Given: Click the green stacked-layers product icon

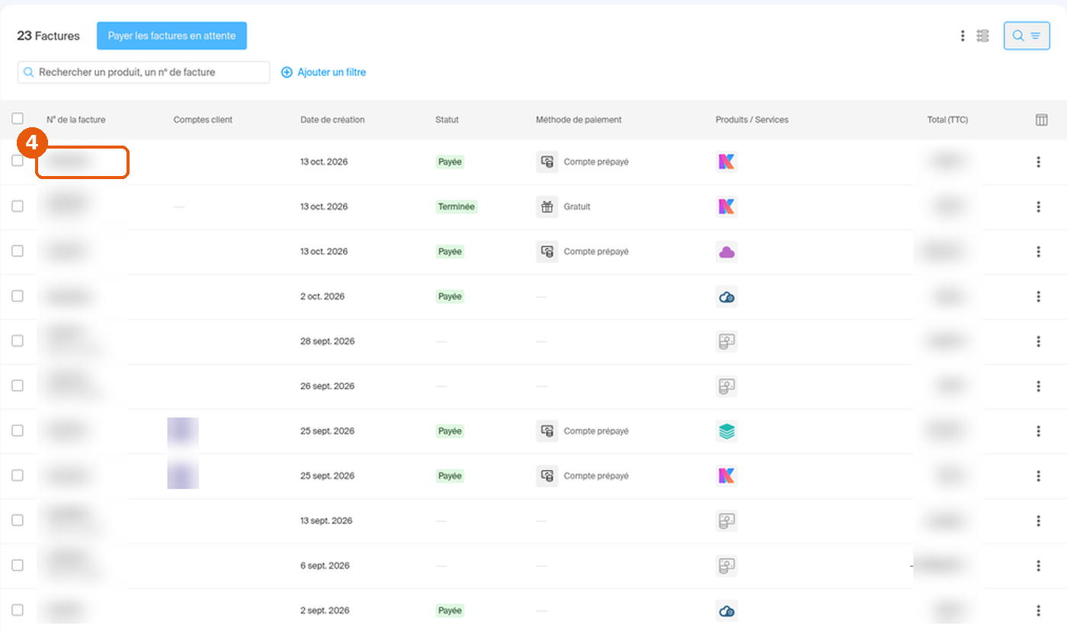Looking at the screenshot, I should coord(726,431).
